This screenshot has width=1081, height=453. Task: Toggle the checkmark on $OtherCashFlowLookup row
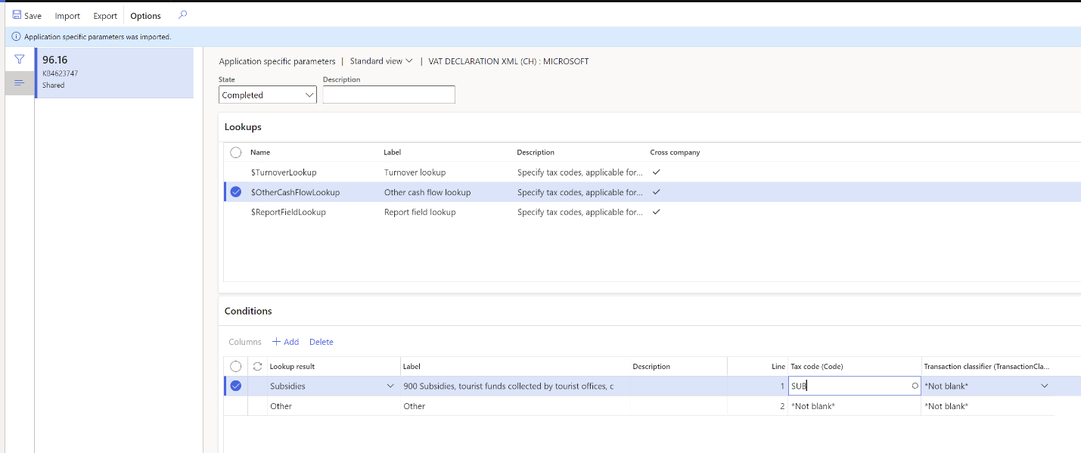click(x=236, y=192)
